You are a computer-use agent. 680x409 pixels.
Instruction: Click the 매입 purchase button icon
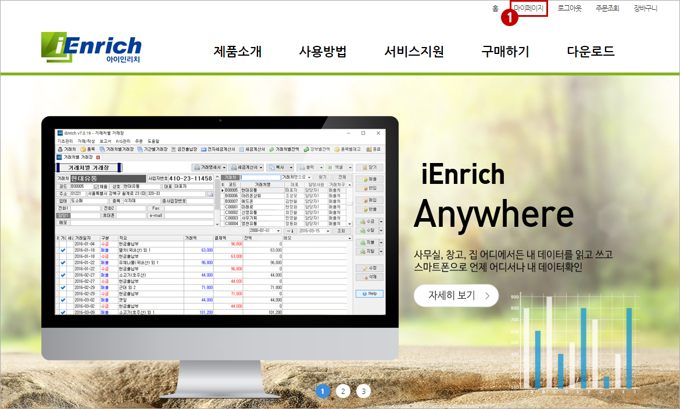tap(370, 200)
